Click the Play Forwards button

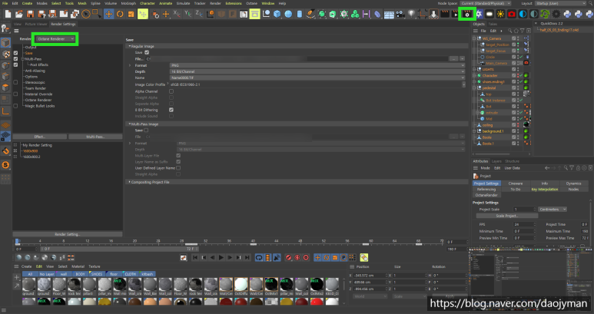point(221,258)
